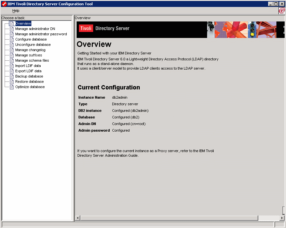Viewport: 286px width, 228px height.
Task: Click the title bar application wrench icon
Action: click(x=4, y=4)
